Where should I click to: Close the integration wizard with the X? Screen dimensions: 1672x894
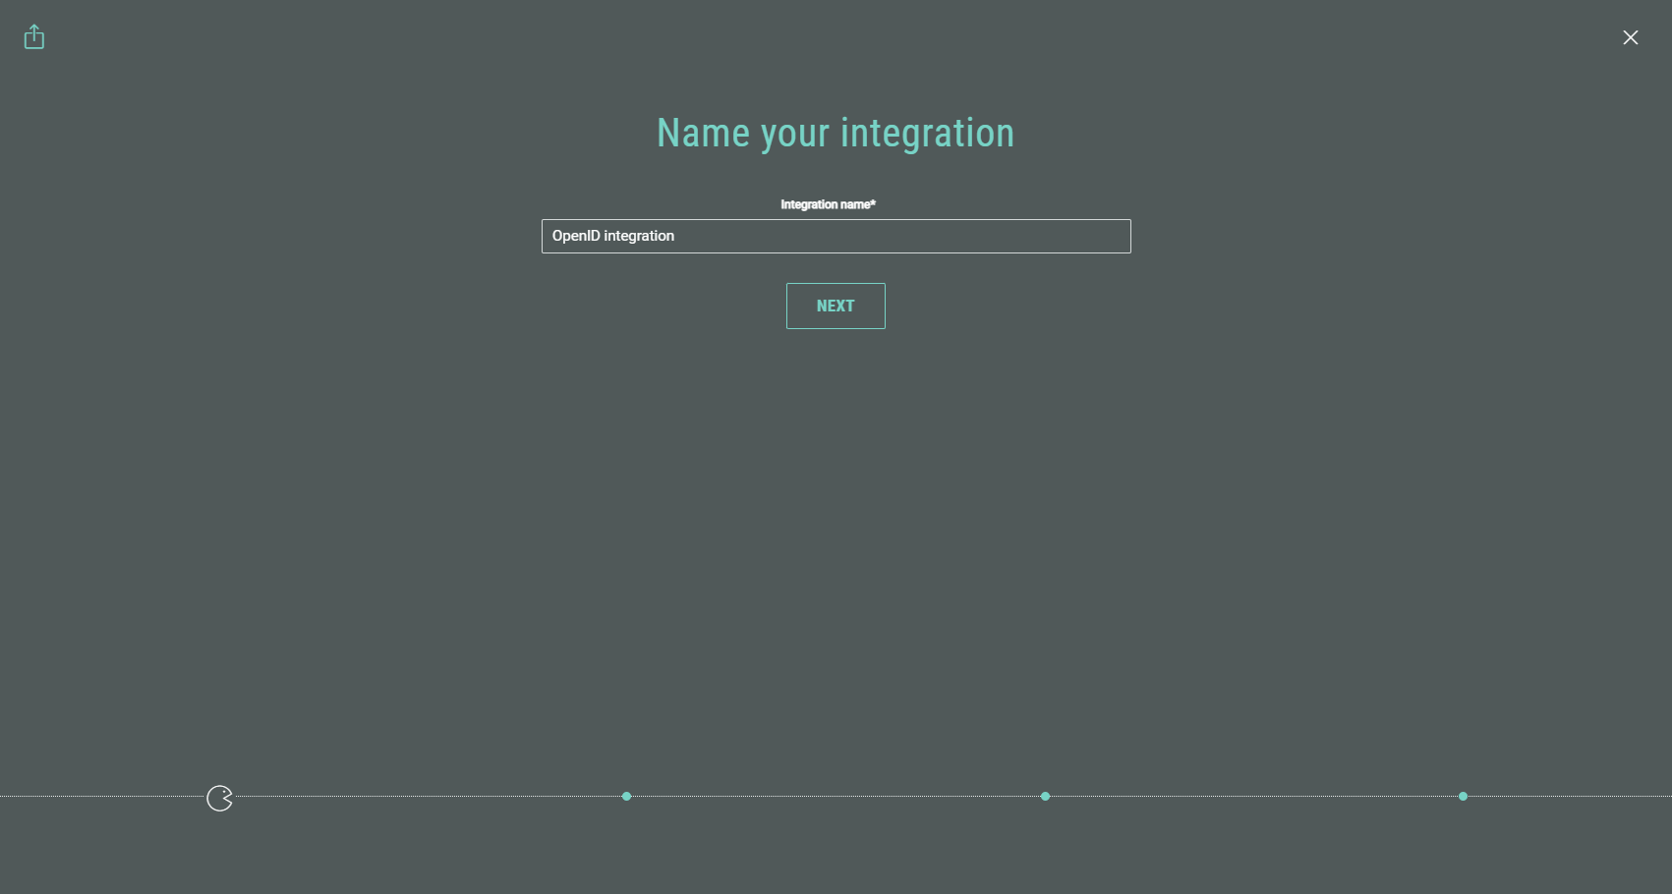click(1630, 37)
